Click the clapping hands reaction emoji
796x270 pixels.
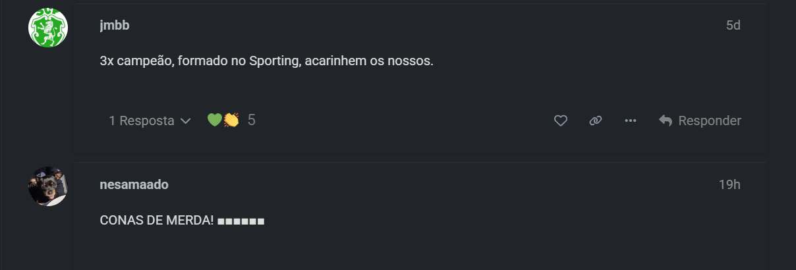point(231,120)
